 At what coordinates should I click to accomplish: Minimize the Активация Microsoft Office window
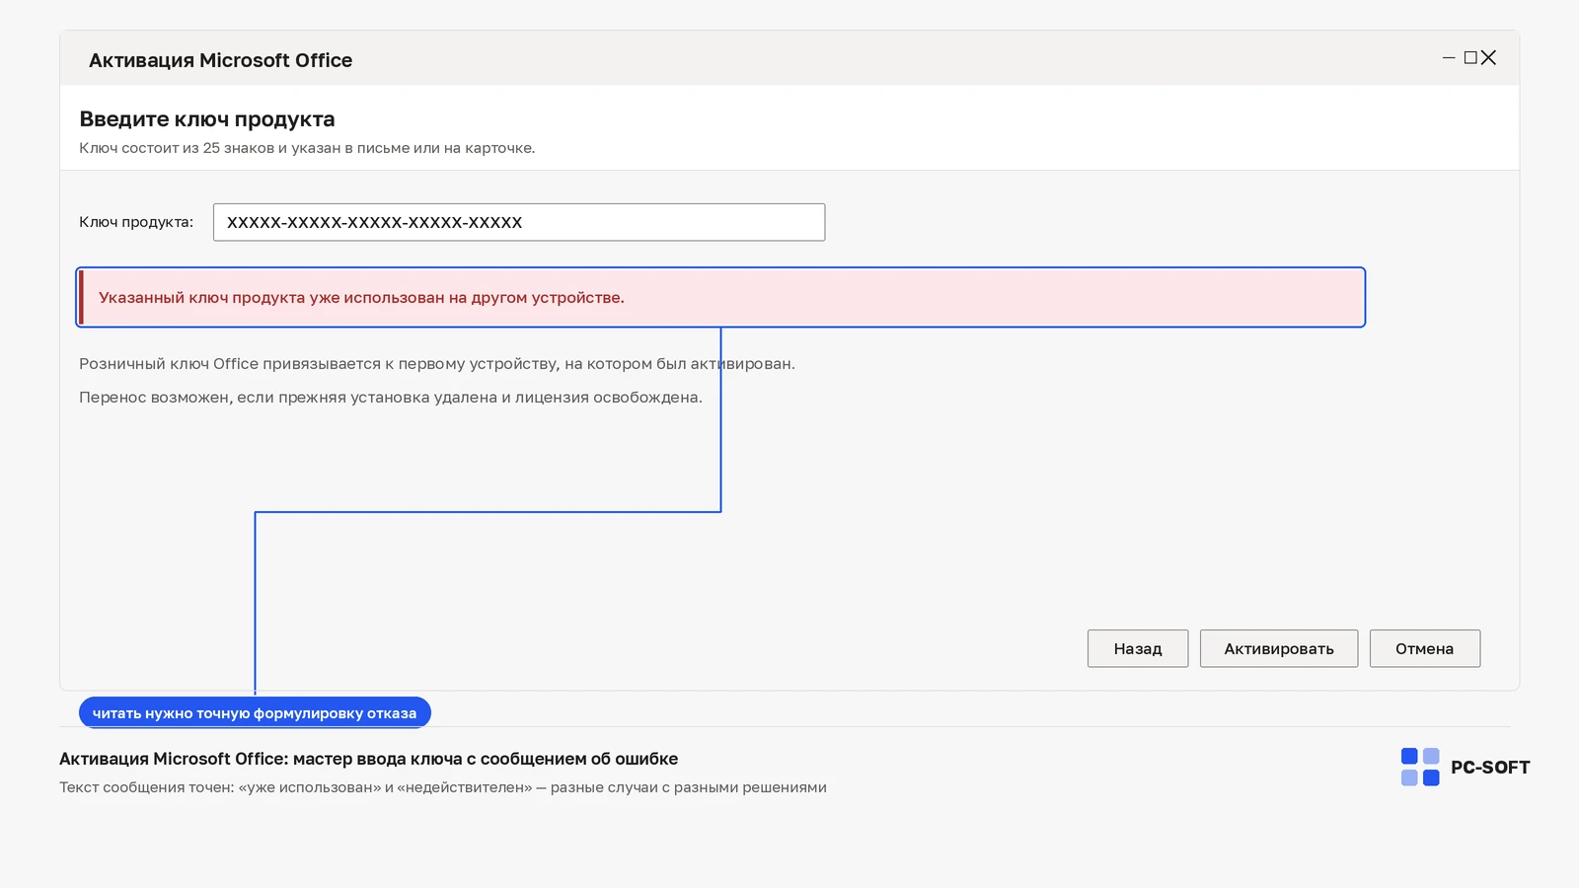pyautogui.click(x=1449, y=58)
